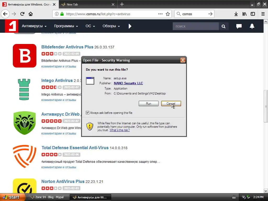Open the NANO Security LLC publisher link

[128, 83]
